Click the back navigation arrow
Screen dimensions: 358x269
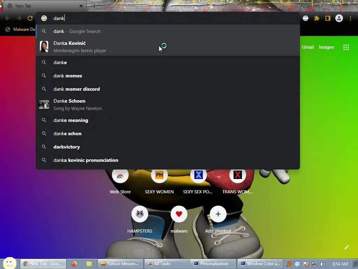pyautogui.click(x=8, y=18)
